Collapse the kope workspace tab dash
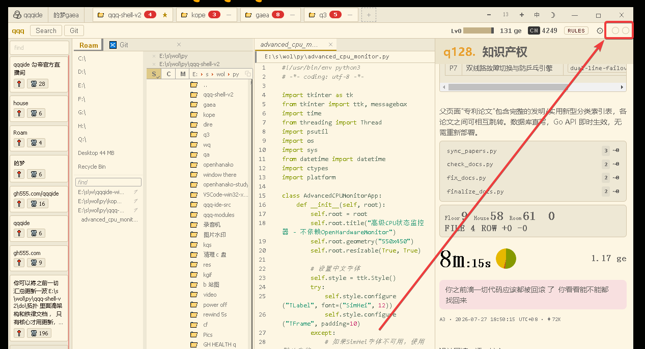 (229, 15)
